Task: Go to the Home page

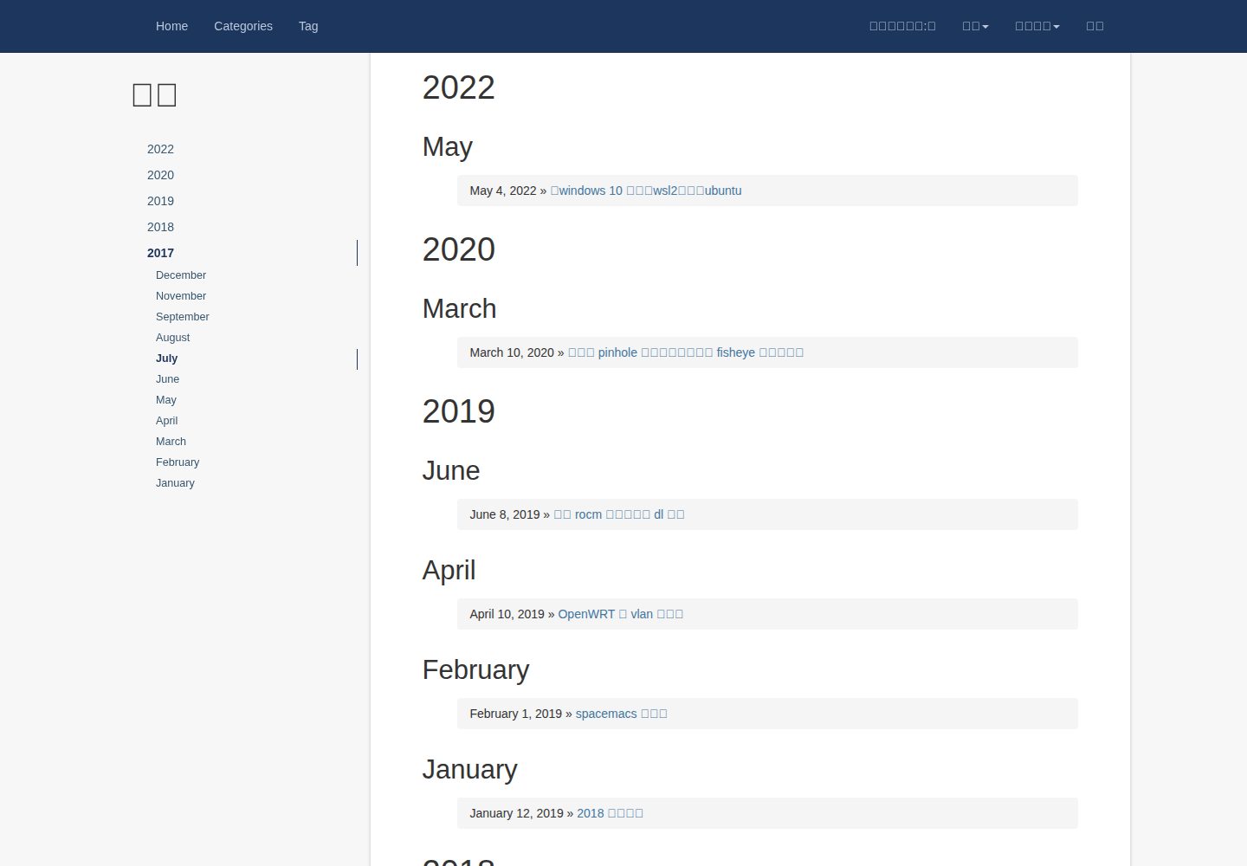Action: (171, 26)
